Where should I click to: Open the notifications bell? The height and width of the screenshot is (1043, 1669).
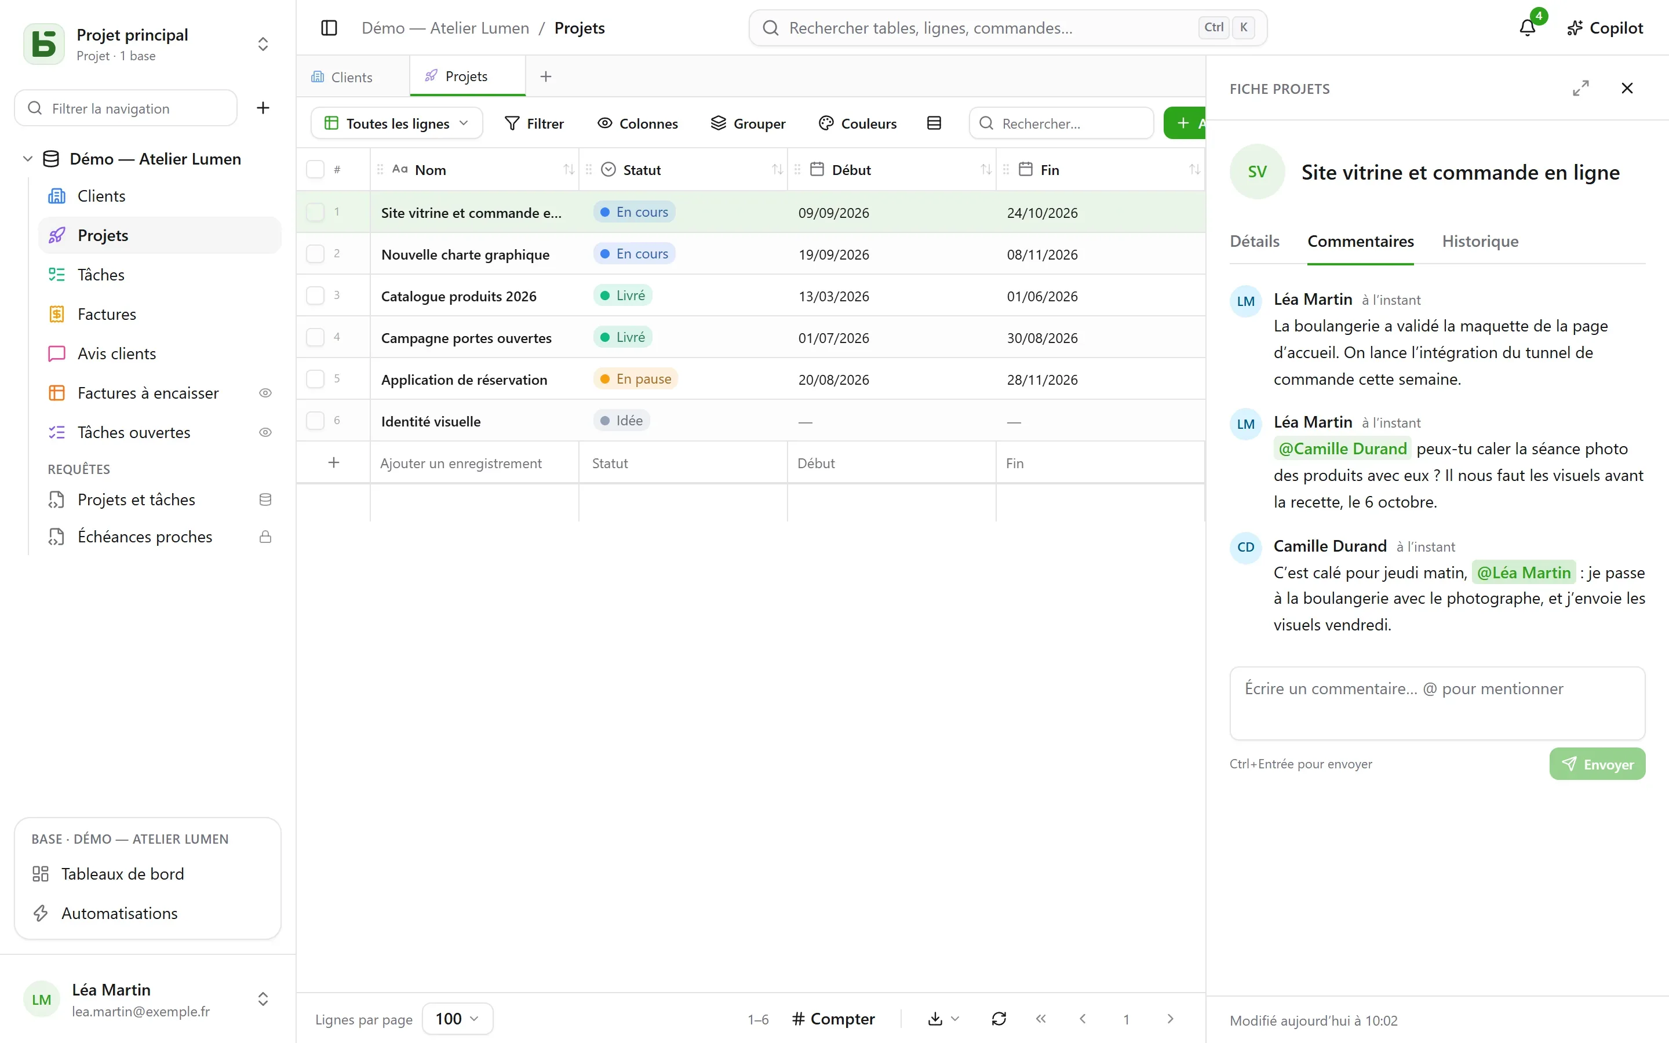(x=1528, y=28)
